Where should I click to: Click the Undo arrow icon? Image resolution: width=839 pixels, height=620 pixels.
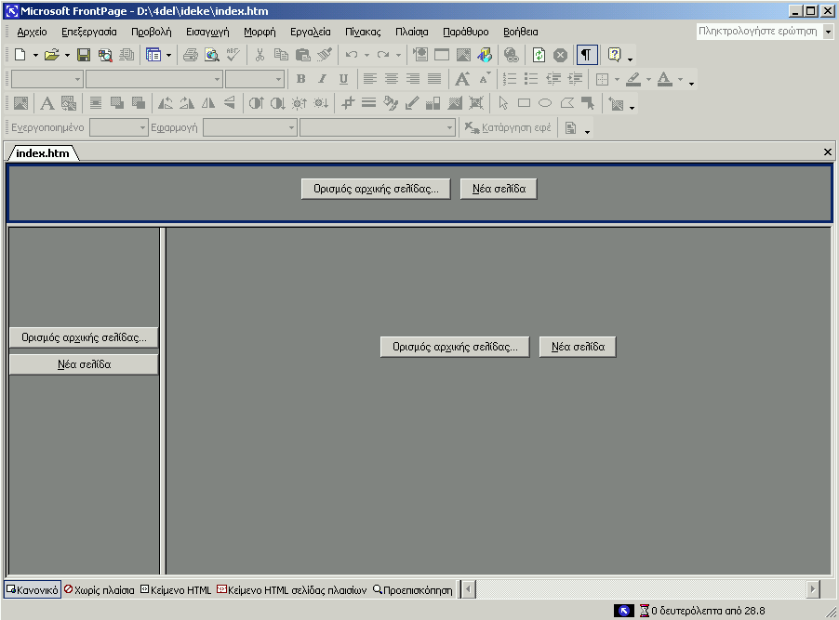(352, 55)
